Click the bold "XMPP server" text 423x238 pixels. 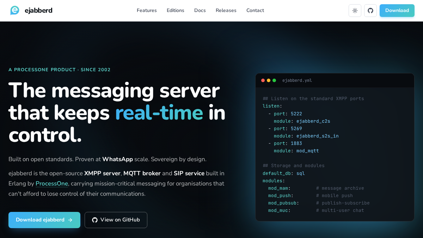point(102,173)
